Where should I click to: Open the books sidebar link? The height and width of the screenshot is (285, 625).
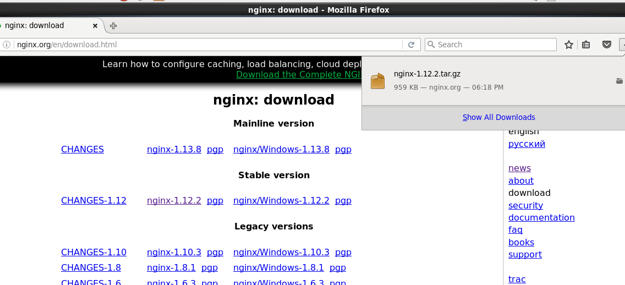pos(521,242)
